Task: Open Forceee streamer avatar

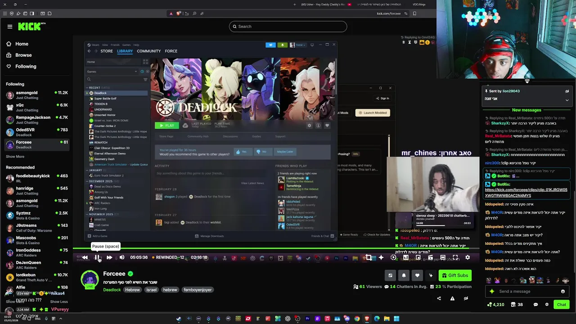Action: pos(90,279)
